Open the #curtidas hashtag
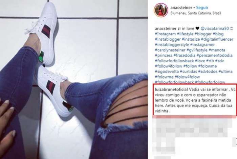Image resolution: width=237 pixels, height=159 pixels. point(189,72)
